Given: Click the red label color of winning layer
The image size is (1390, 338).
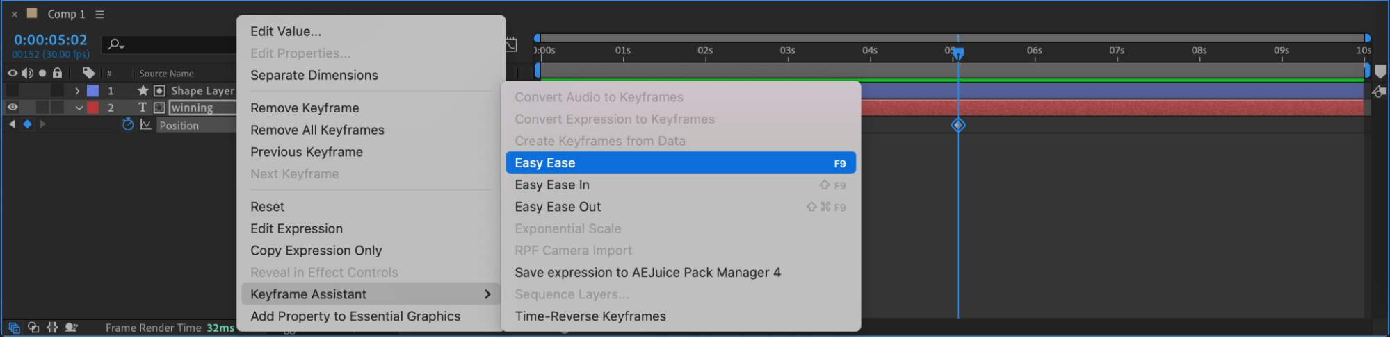Looking at the screenshot, I should [92, 108].
